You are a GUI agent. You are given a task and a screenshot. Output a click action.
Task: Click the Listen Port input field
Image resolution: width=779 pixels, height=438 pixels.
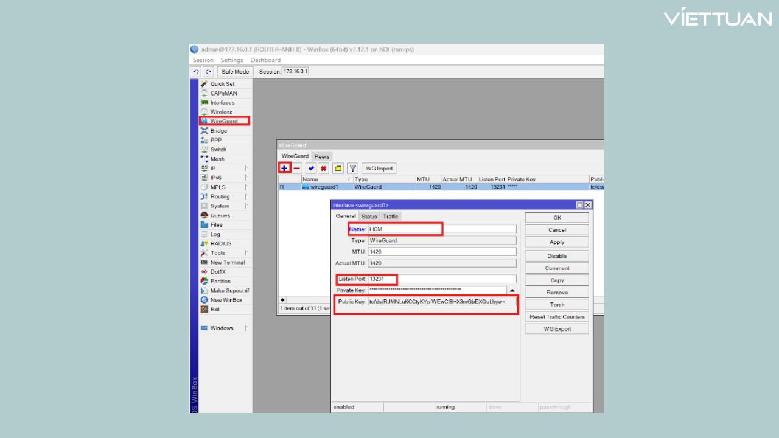(442, 279)
